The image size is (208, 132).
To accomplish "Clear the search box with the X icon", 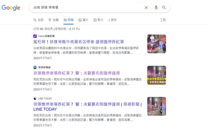I will click(146, 7).
